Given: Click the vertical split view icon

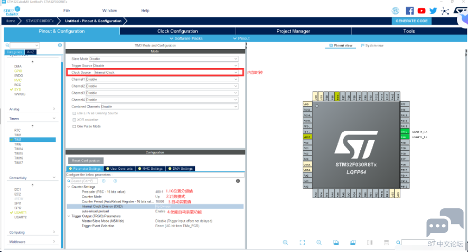Looking at the screenshot, I should coord(370,243).
